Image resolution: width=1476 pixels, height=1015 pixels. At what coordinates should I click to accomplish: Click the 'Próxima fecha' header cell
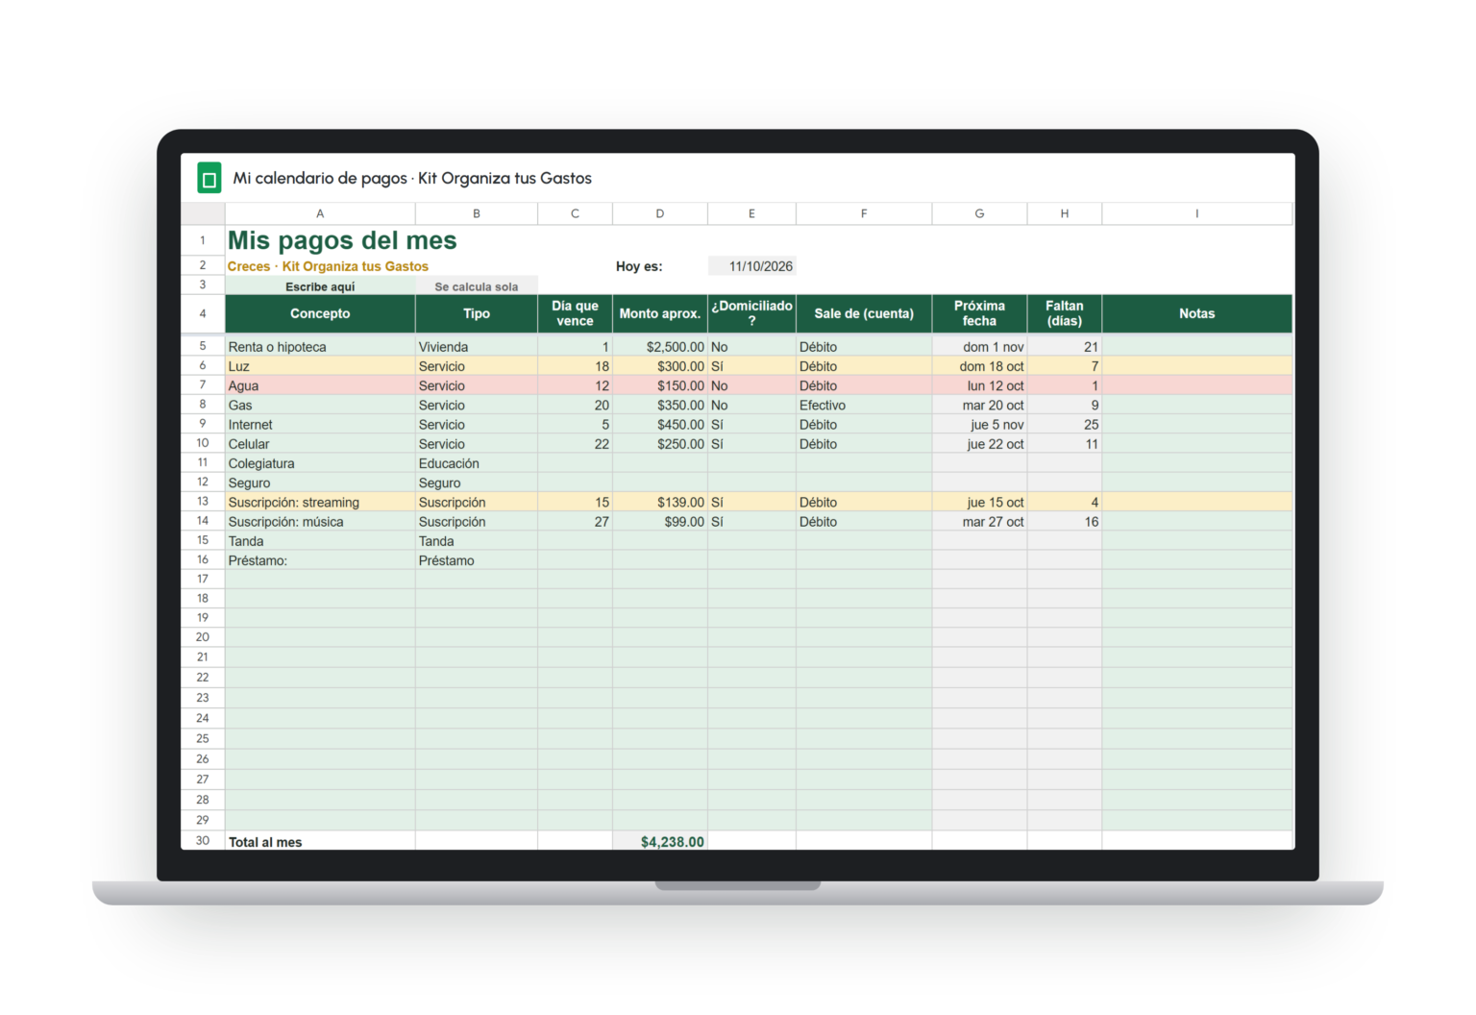[x=979, y=313]
